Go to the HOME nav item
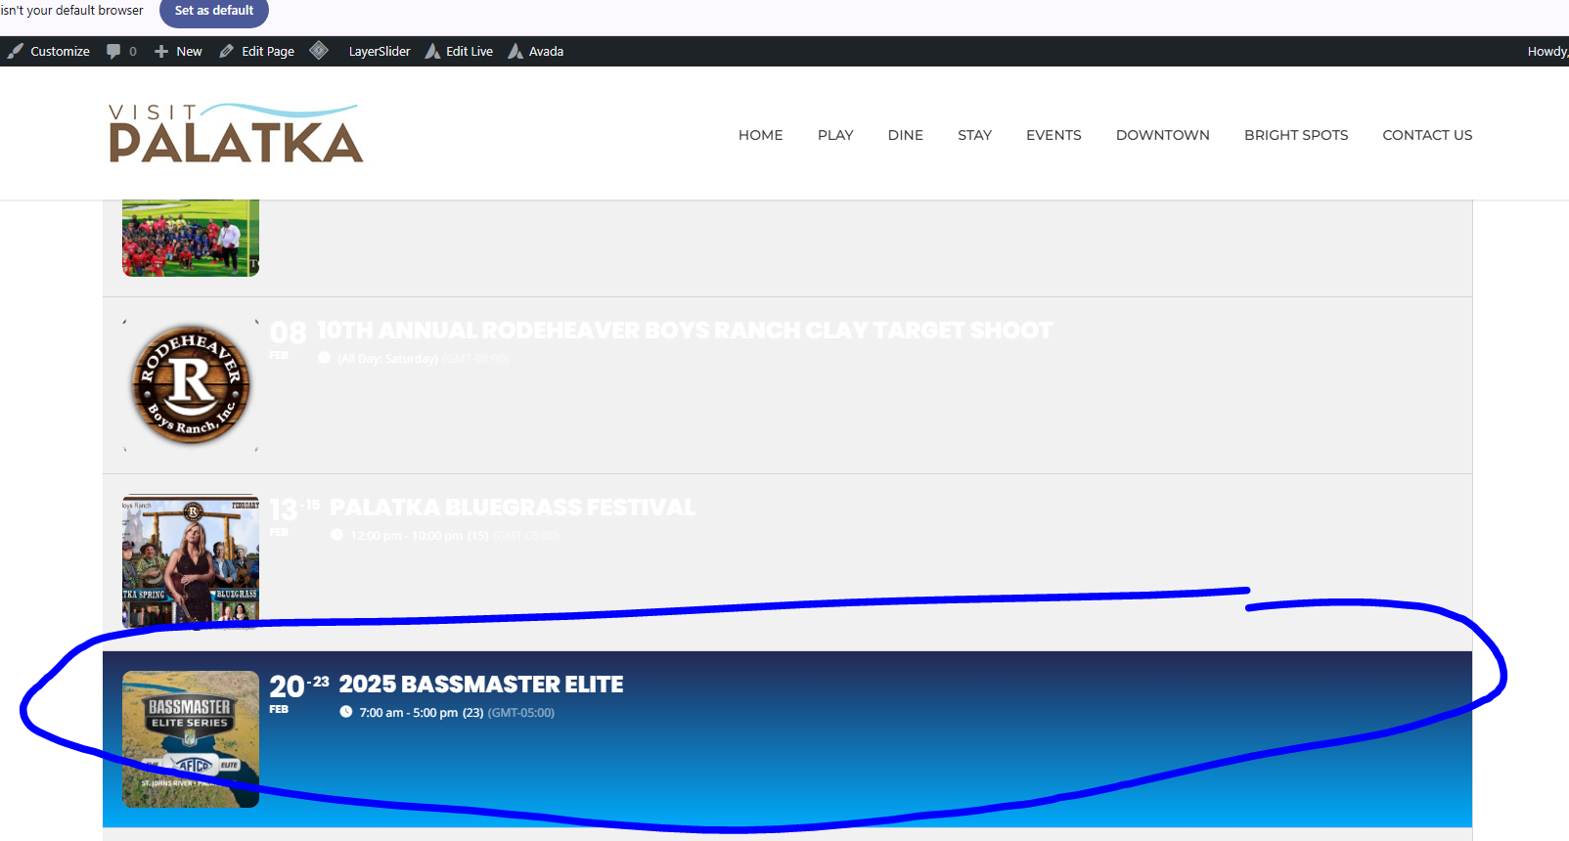Image resolution: width=1569 pixels, height=841 pixels. pyautogui.click(x=760, y=135)
